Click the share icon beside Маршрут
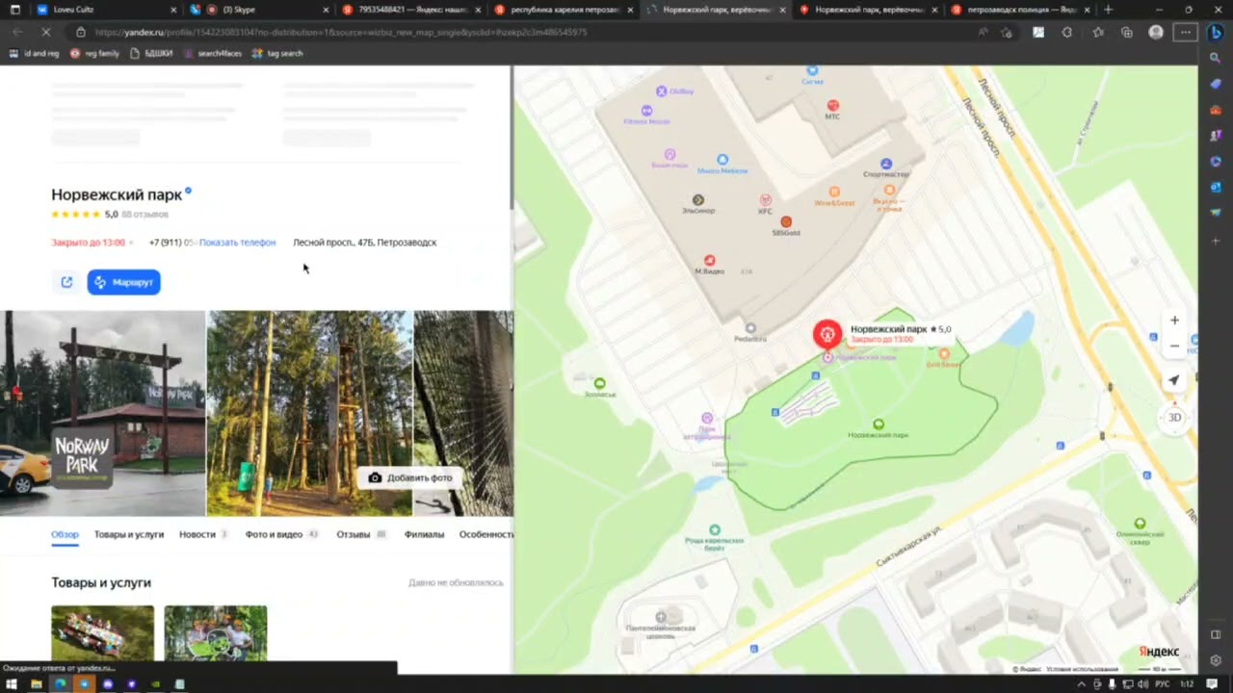1233x693 pixels. tap(66, 282)
